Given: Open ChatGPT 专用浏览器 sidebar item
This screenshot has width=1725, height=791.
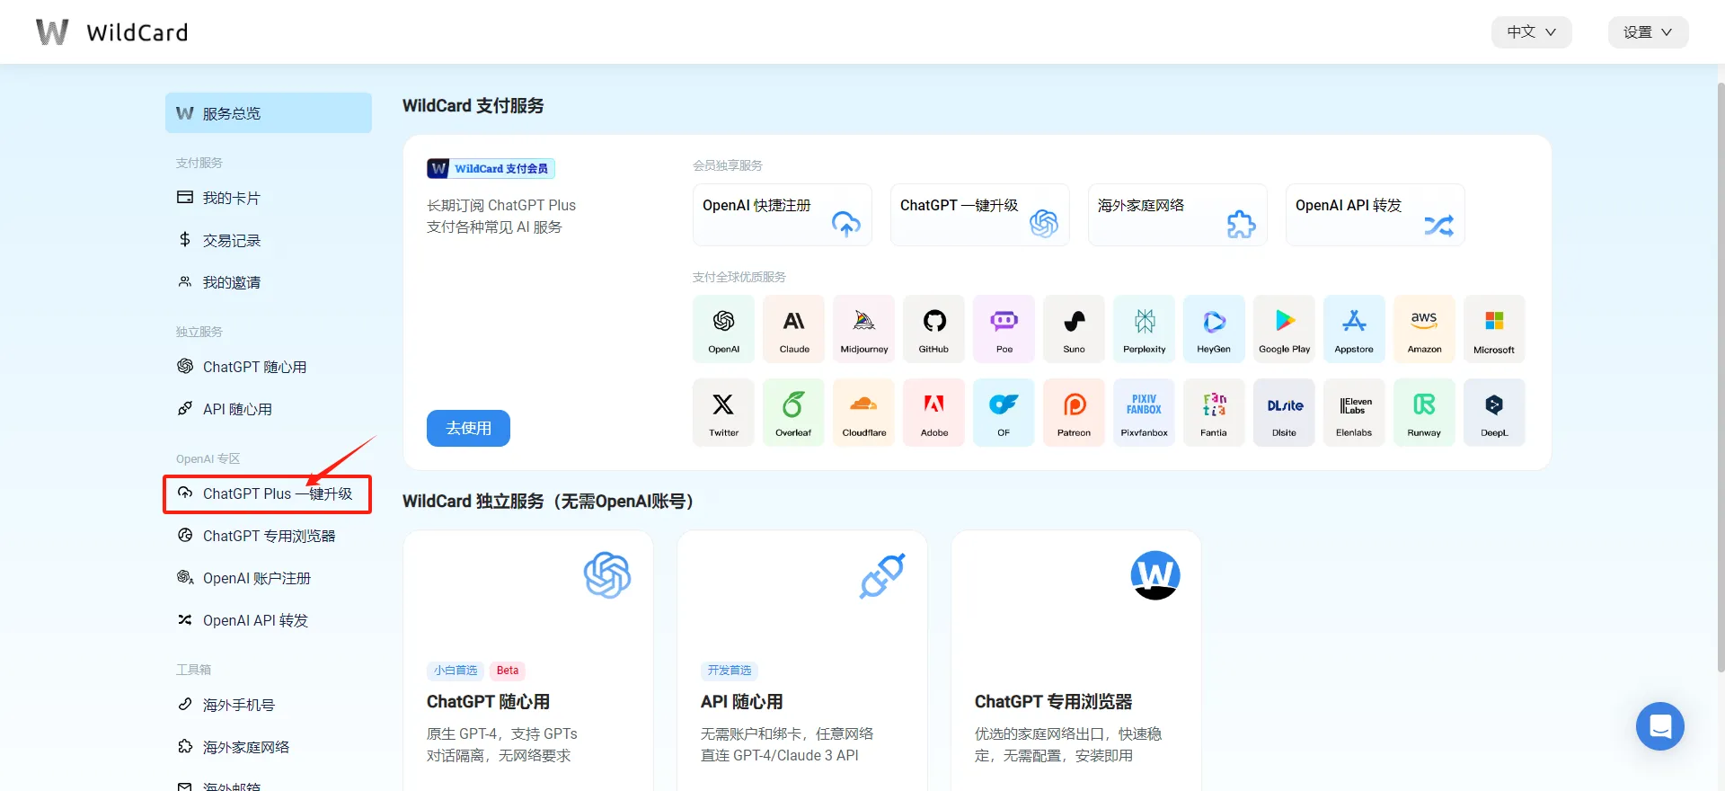Looking at the screenshot, I should (268, 536).
